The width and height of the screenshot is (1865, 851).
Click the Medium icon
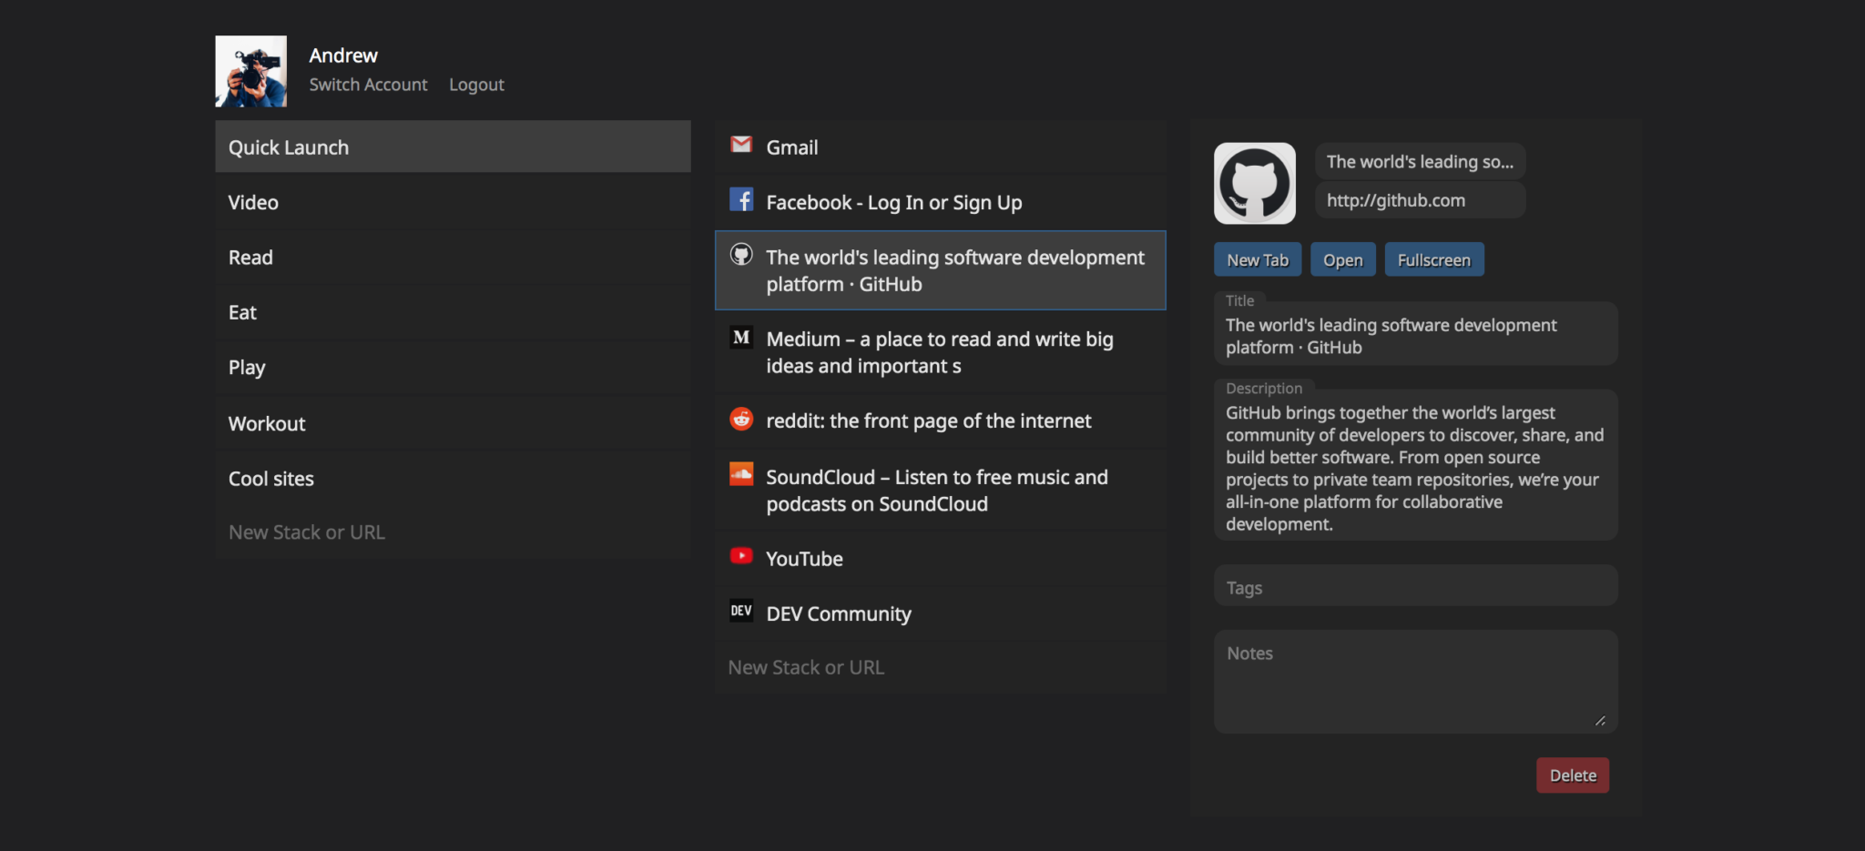[x=741, y=338]
